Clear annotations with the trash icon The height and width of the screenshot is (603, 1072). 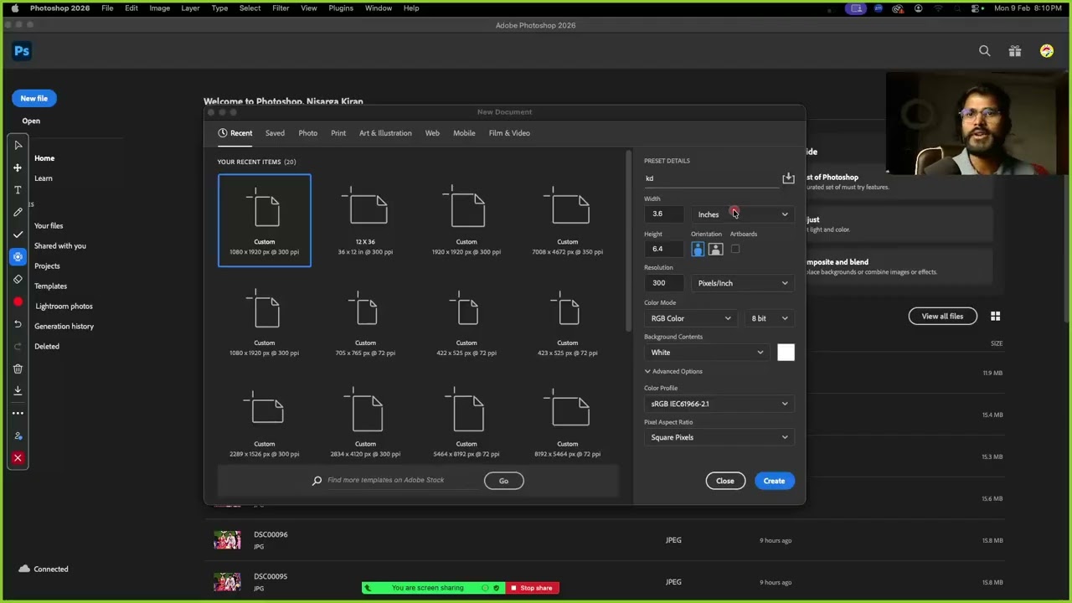tap(18, 368)
